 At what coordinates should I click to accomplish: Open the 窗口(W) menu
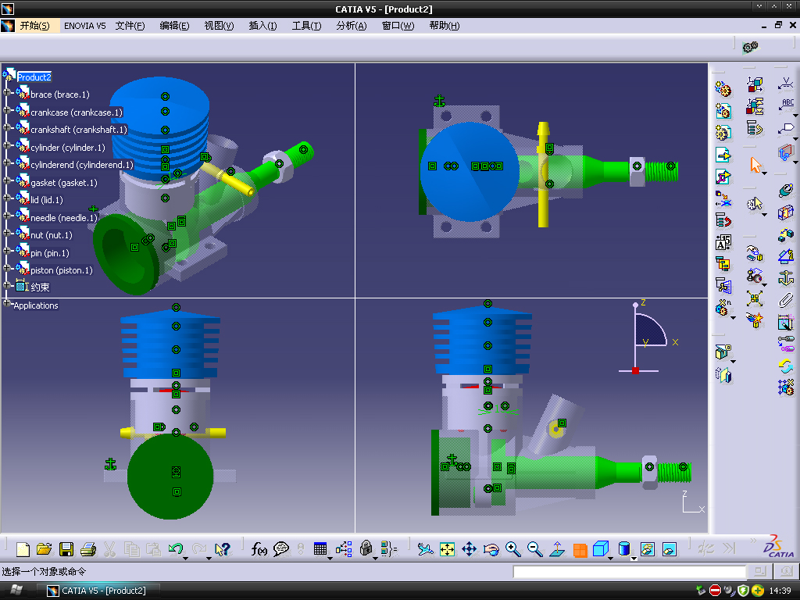point(398,26)
